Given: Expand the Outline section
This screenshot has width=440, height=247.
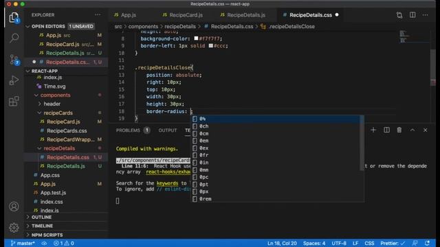Looking at the screenshot, I should point(41,217).
